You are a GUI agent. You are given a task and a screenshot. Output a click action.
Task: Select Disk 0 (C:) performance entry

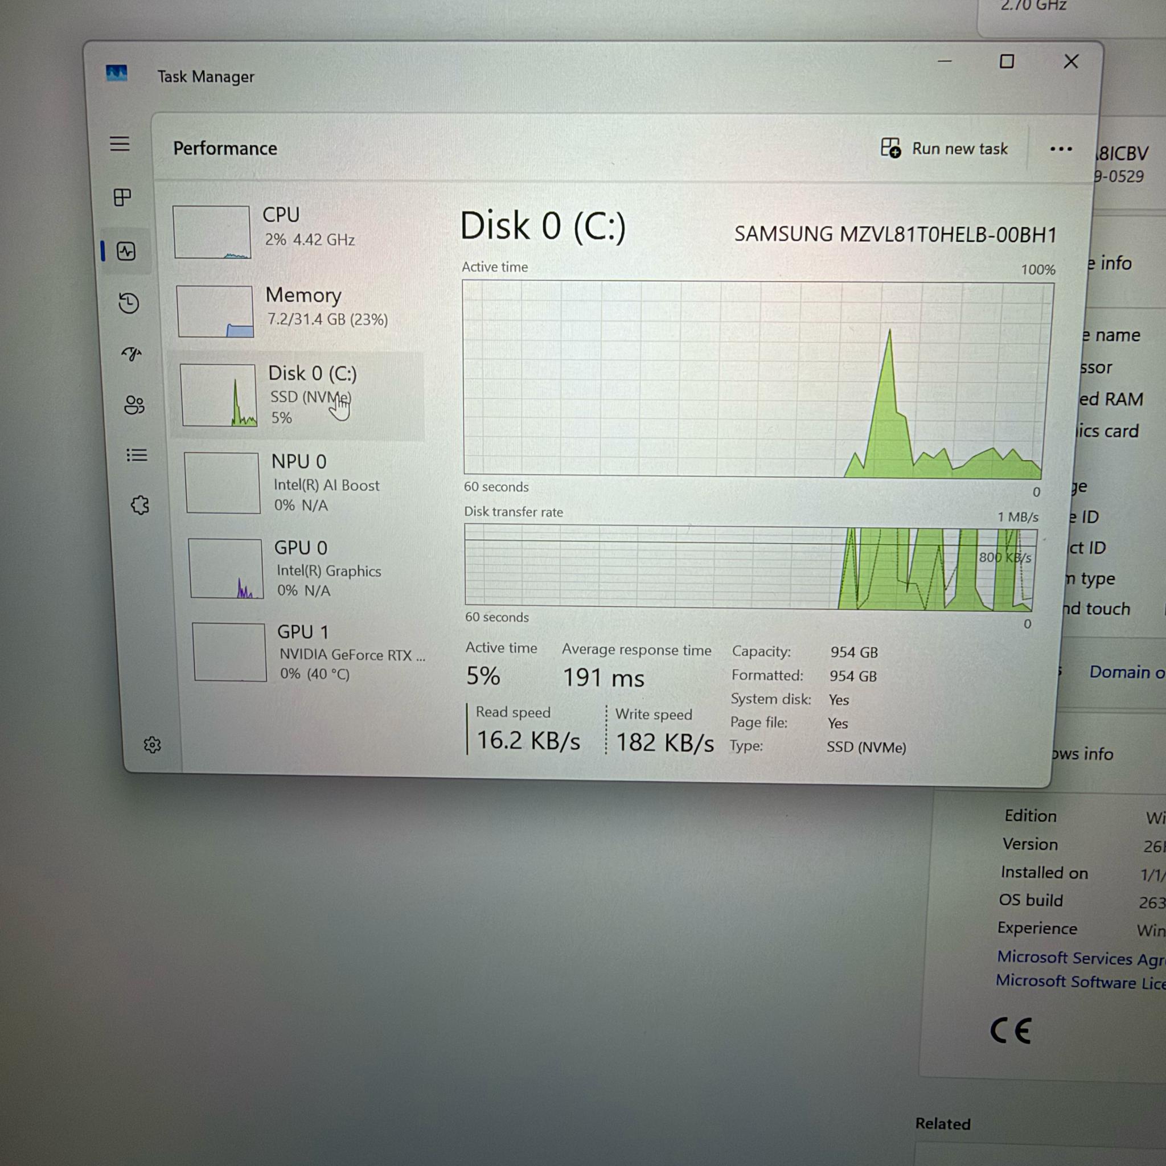coord(298,396)
